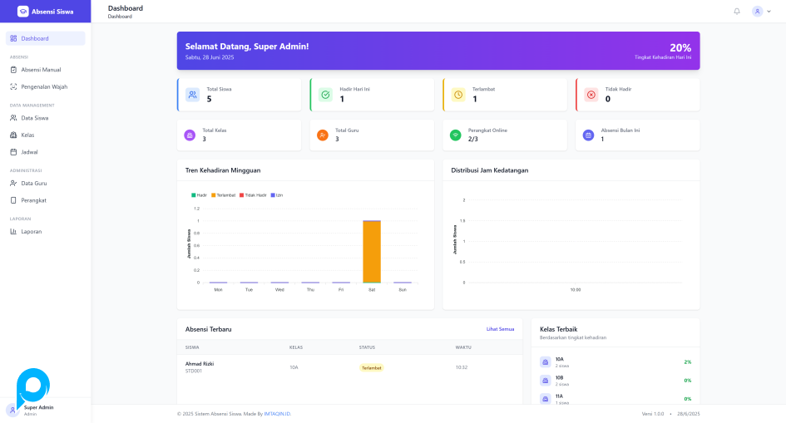Select Perangkat devices menu item
The height and width of the screenshot is (423, 786).
[33, 200]
